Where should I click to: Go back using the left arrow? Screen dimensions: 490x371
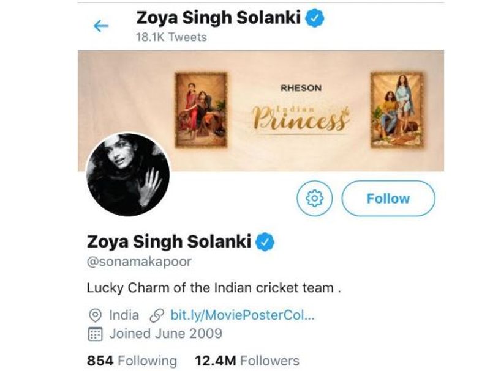100,26
